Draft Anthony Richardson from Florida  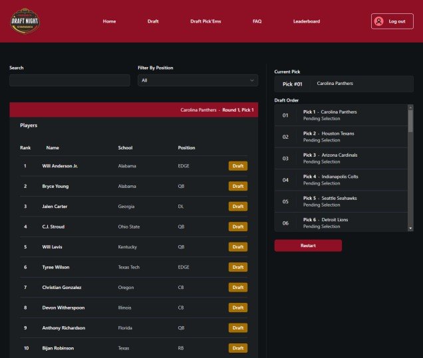click(238, 327)
